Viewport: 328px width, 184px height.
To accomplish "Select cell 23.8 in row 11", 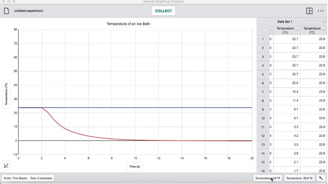I will [313, 127].
